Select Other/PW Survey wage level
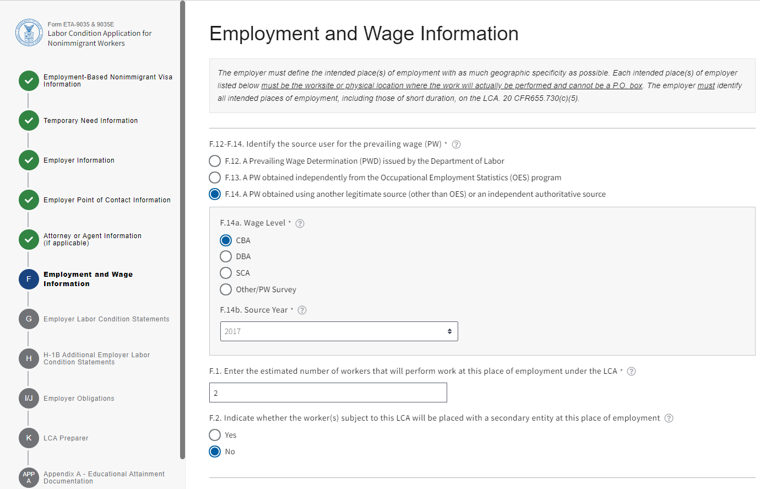Viewport: 760px width, 489px height. [226, 289]
